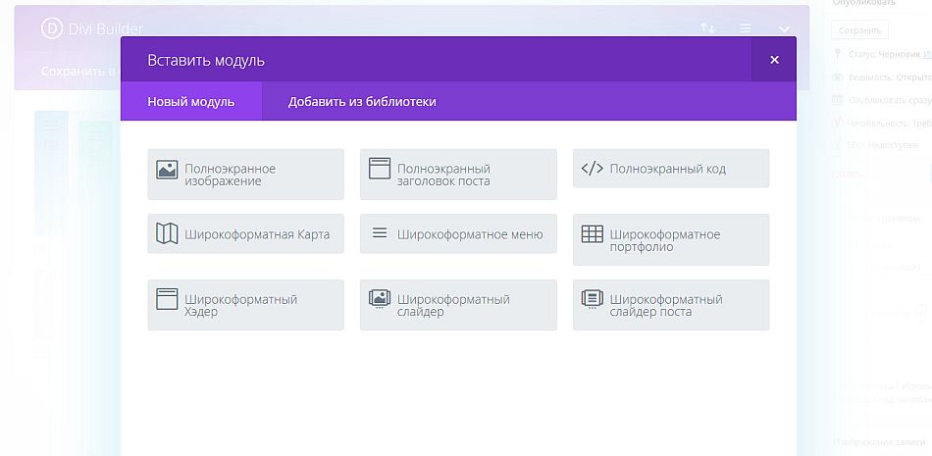This screenshot has width=932, height=456.
Task: Click the eye icon beside Видимость
Action: click(x=838, y=76)
